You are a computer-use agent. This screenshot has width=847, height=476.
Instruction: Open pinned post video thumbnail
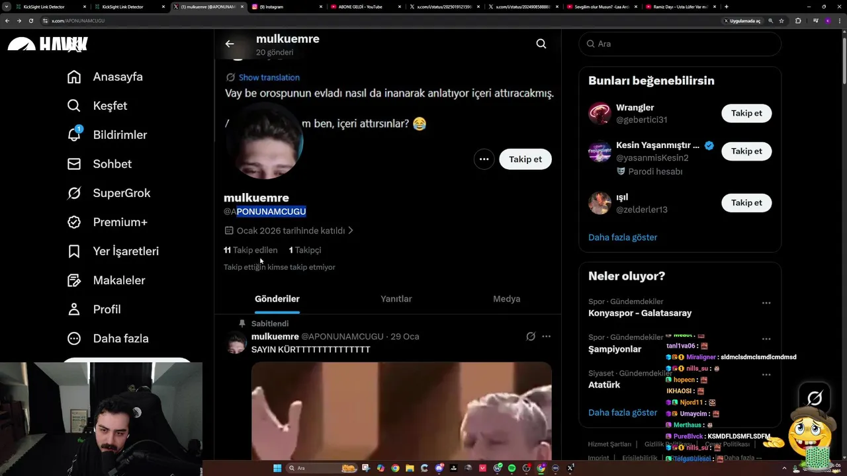pos(402,411)
